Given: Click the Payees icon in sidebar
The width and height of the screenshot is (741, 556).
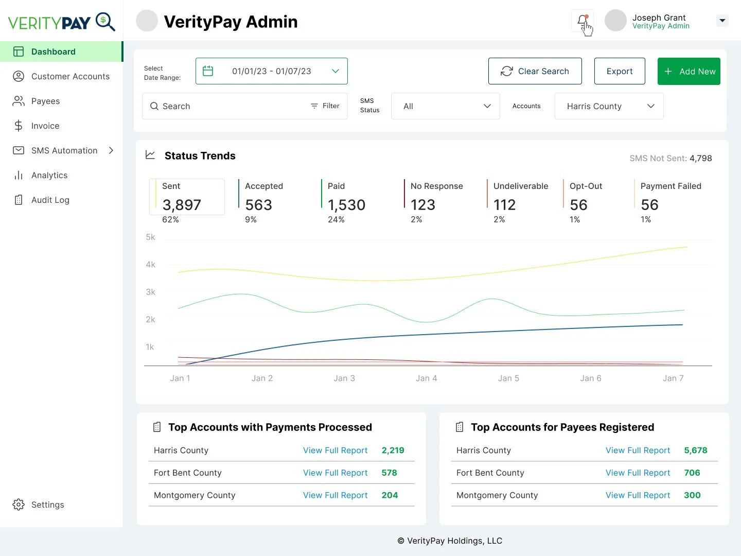Looking at the screenshot, I should pos(19,101).
